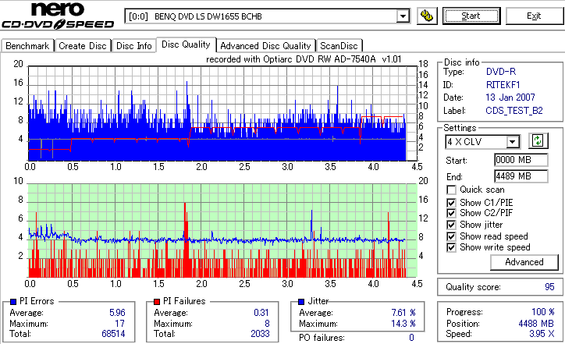Uncheck Show write speed
565x344 pixels.
451,247
